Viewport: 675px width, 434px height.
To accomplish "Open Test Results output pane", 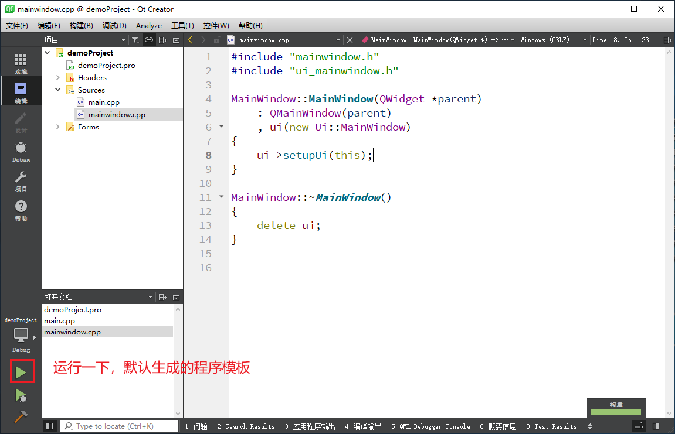I will pyautogui.click(x=551, y=426).
